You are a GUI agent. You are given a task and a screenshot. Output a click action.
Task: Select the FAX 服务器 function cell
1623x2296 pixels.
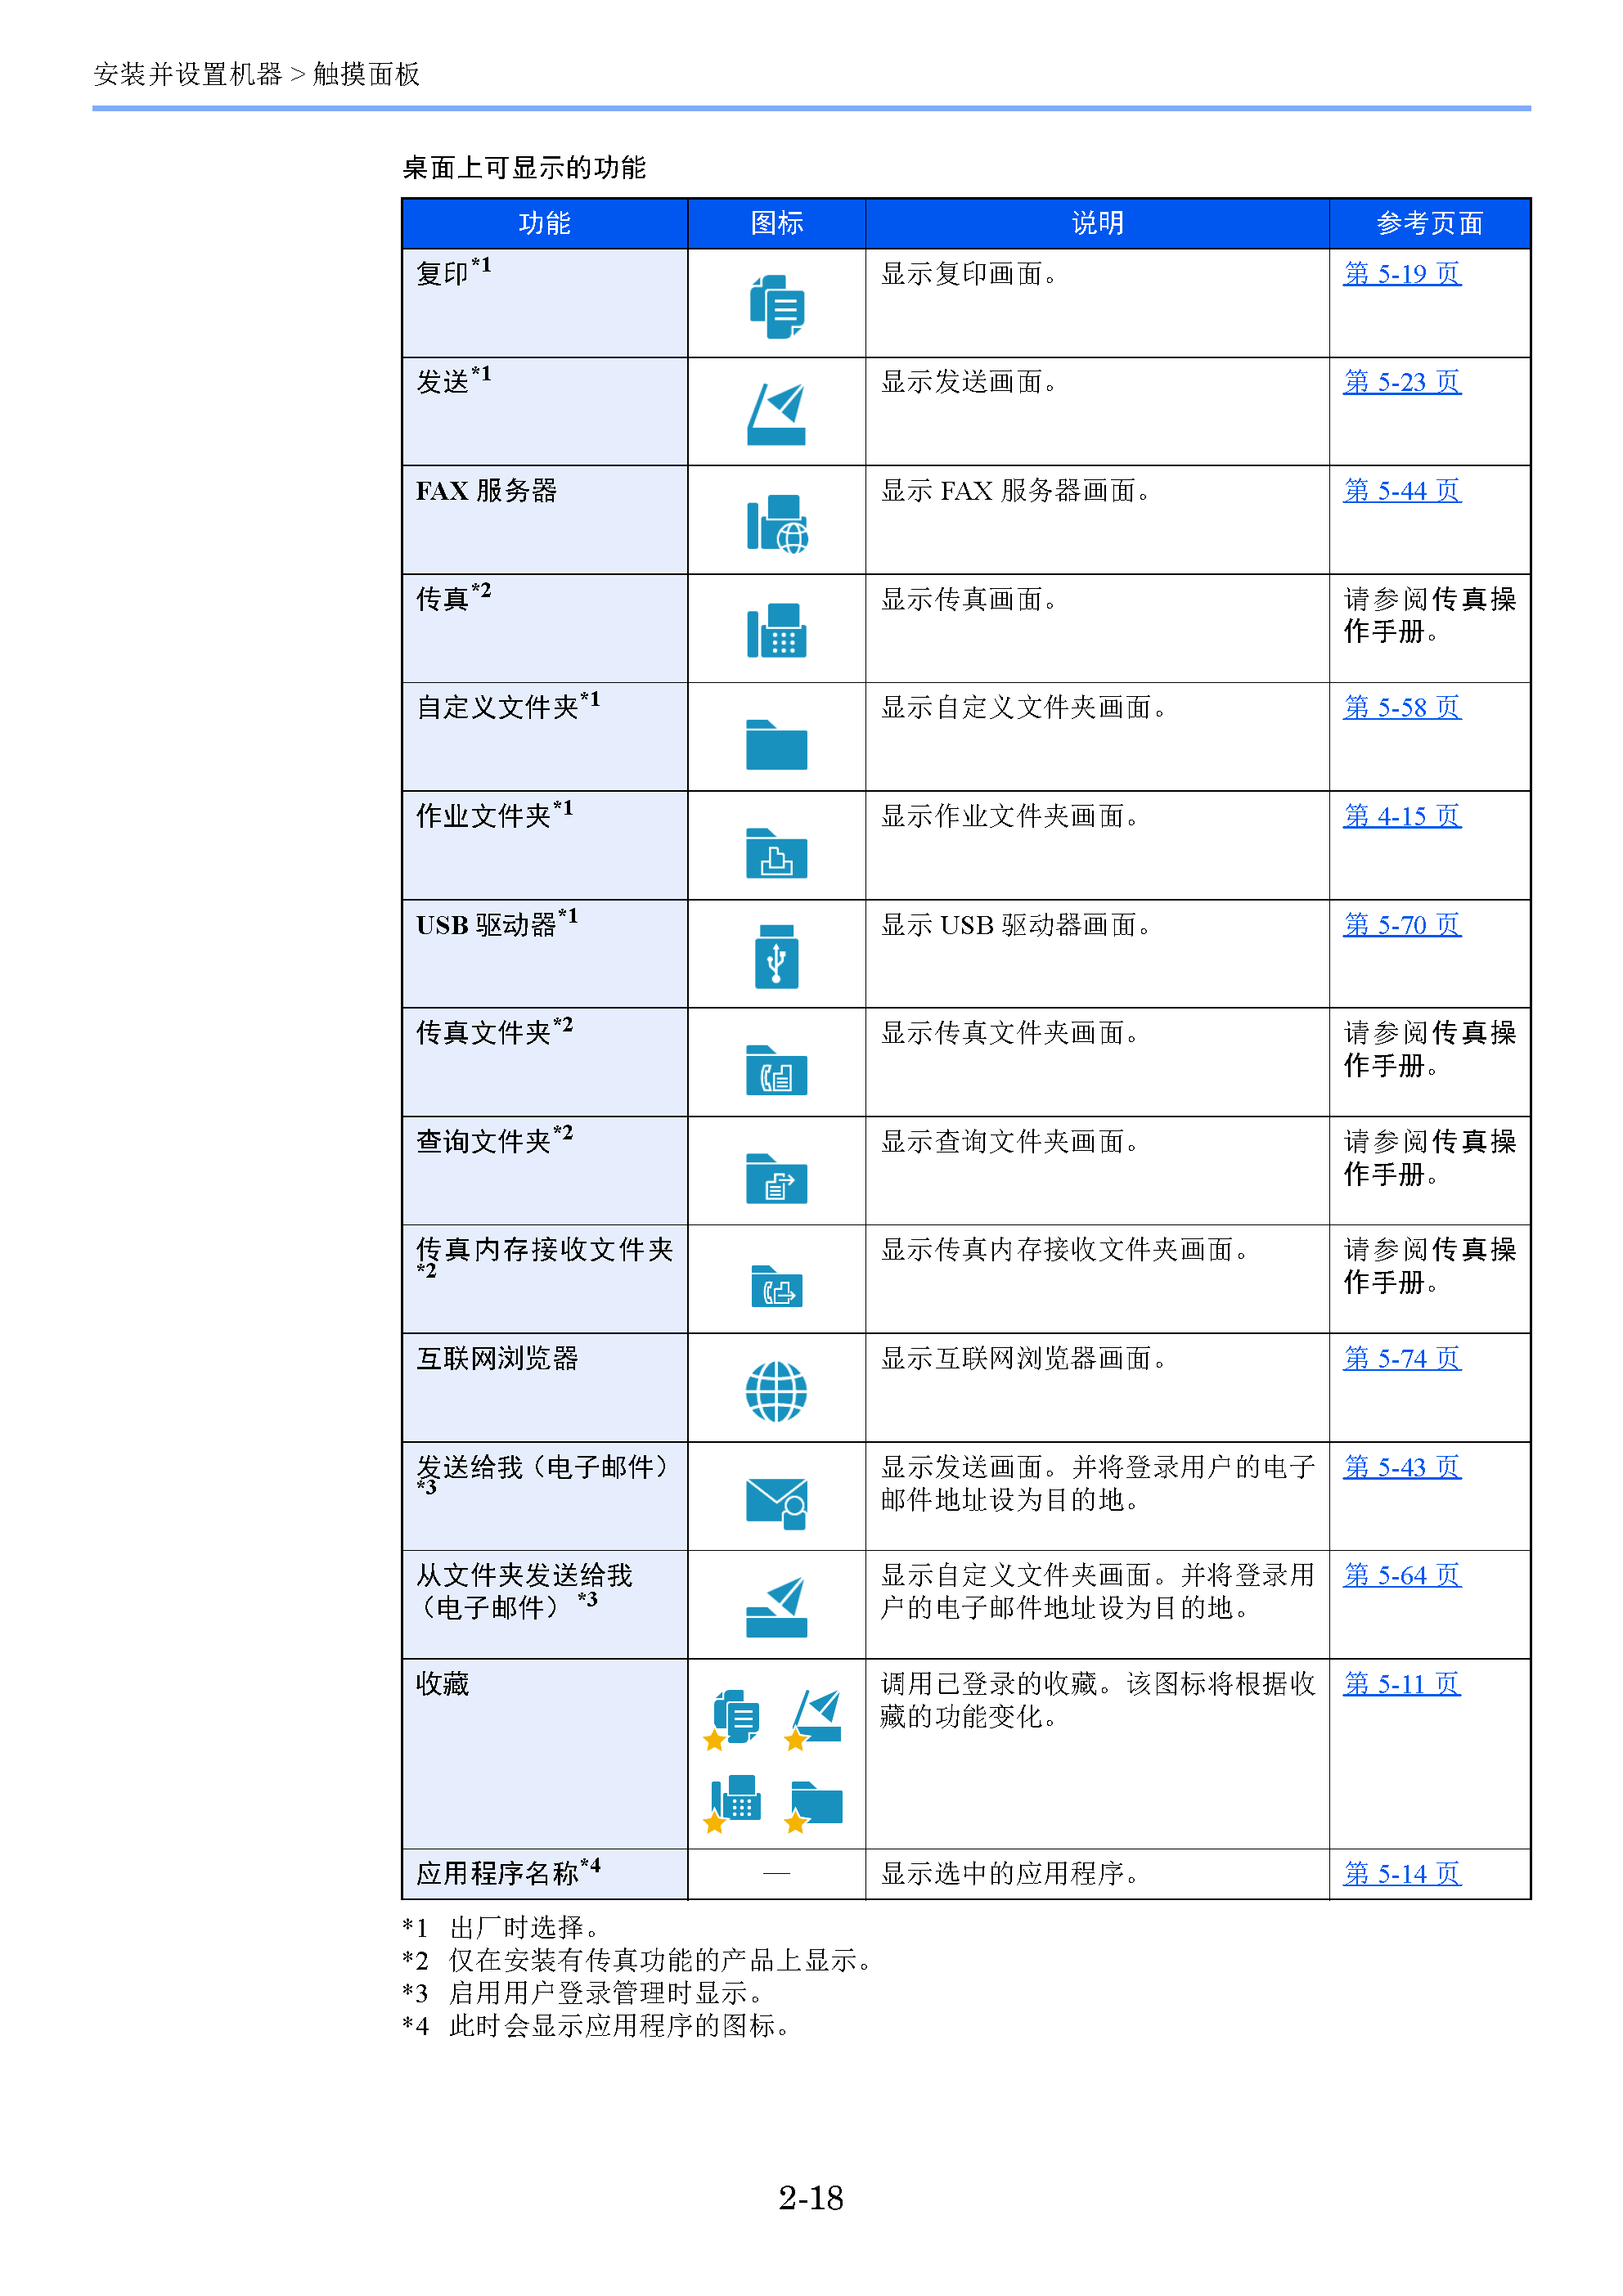tap(545, 520)
